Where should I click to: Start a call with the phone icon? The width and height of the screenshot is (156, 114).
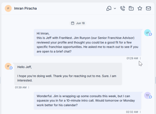point(123,8)
